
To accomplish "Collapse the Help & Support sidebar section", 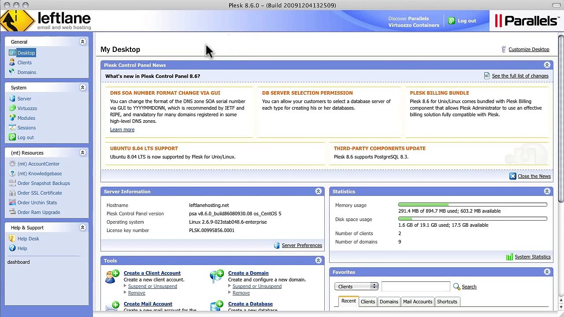I will 82,228.
